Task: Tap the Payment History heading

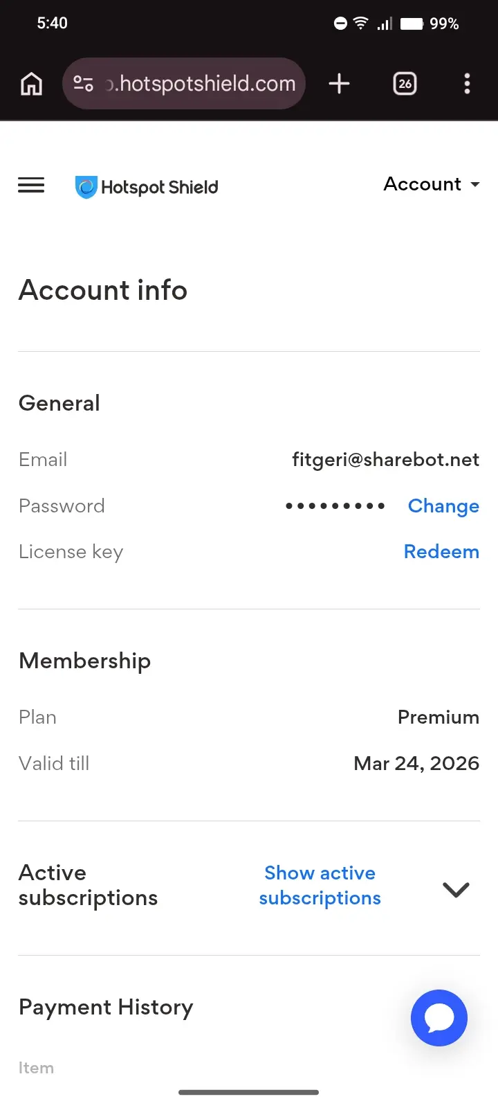Action: coord(106,1008)
